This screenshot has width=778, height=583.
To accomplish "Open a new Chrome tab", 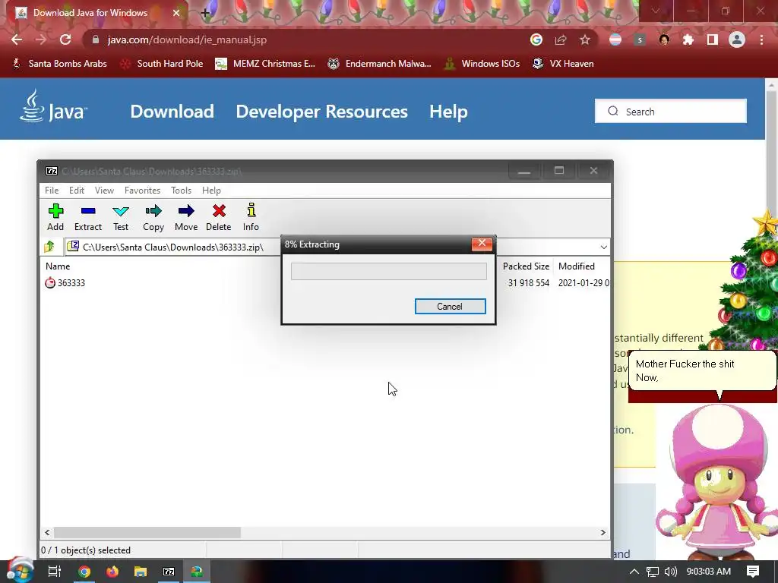I will point(205,13).
